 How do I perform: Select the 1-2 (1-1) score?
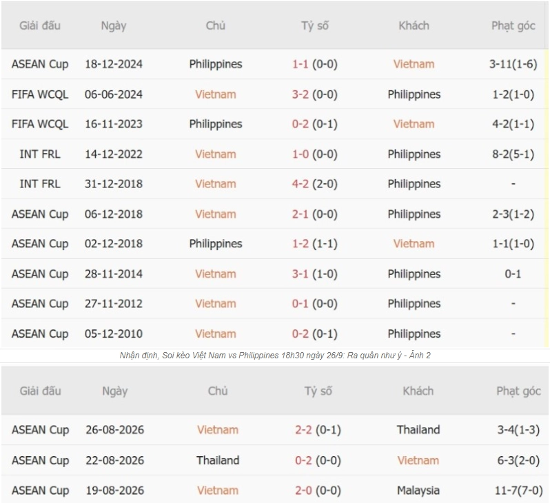315,244
